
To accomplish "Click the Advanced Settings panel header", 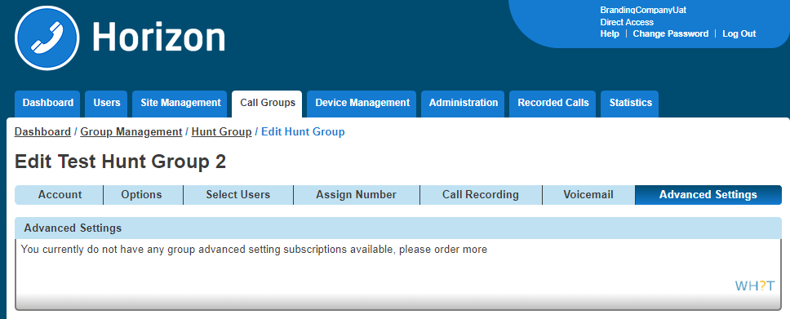I will (x=398, y=228).
